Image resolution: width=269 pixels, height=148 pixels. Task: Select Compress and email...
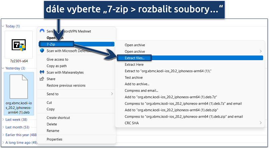[x=142, y=91]
